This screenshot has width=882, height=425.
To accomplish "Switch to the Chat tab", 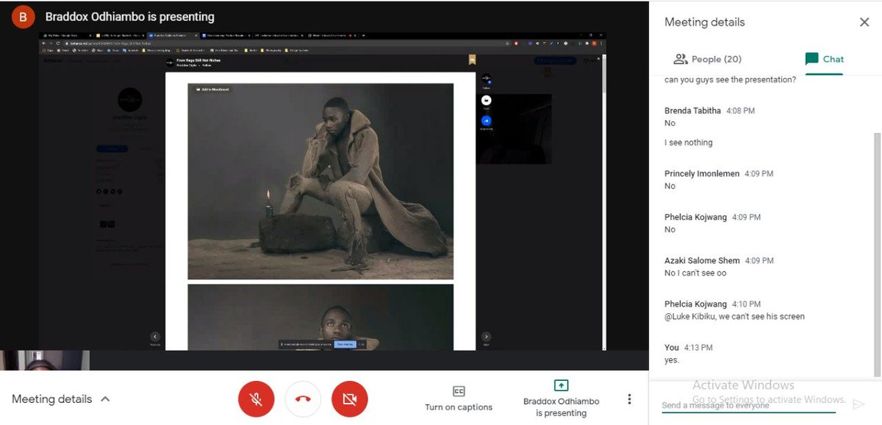I will click(x=824, y=58).
